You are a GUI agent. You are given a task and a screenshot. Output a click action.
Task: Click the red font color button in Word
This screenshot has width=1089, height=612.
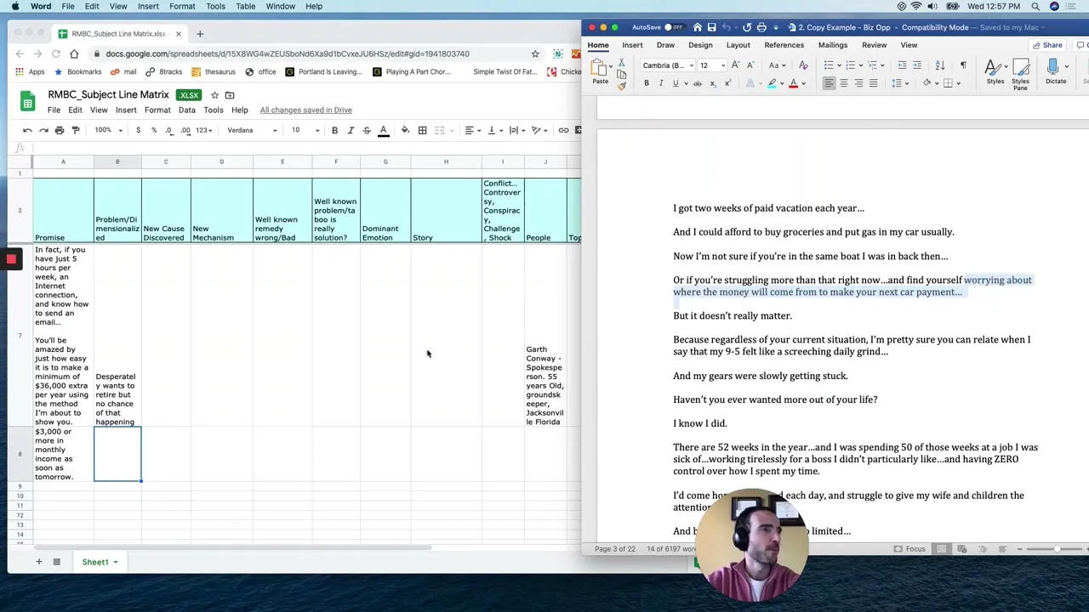pyautogui.click(x=793, y=83)
